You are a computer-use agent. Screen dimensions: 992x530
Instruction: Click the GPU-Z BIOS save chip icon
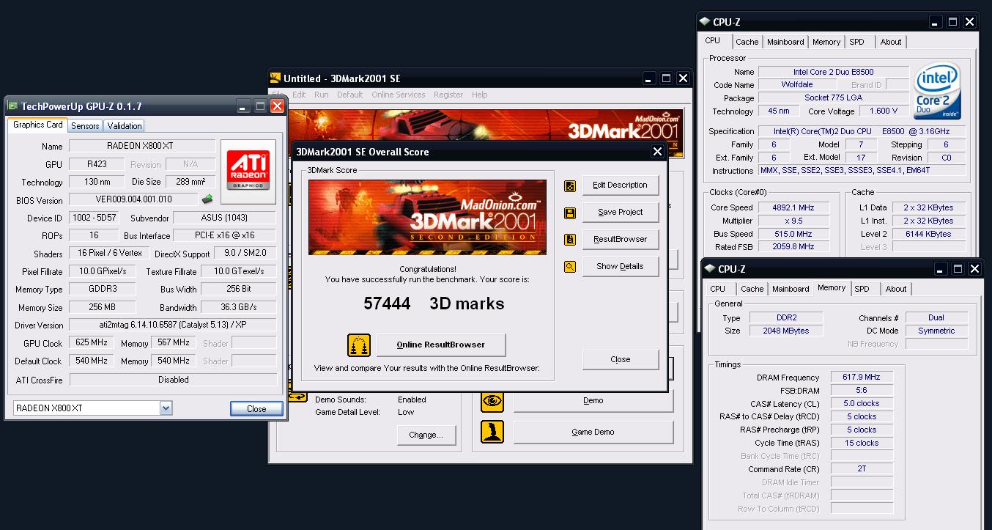pos(208,199)
